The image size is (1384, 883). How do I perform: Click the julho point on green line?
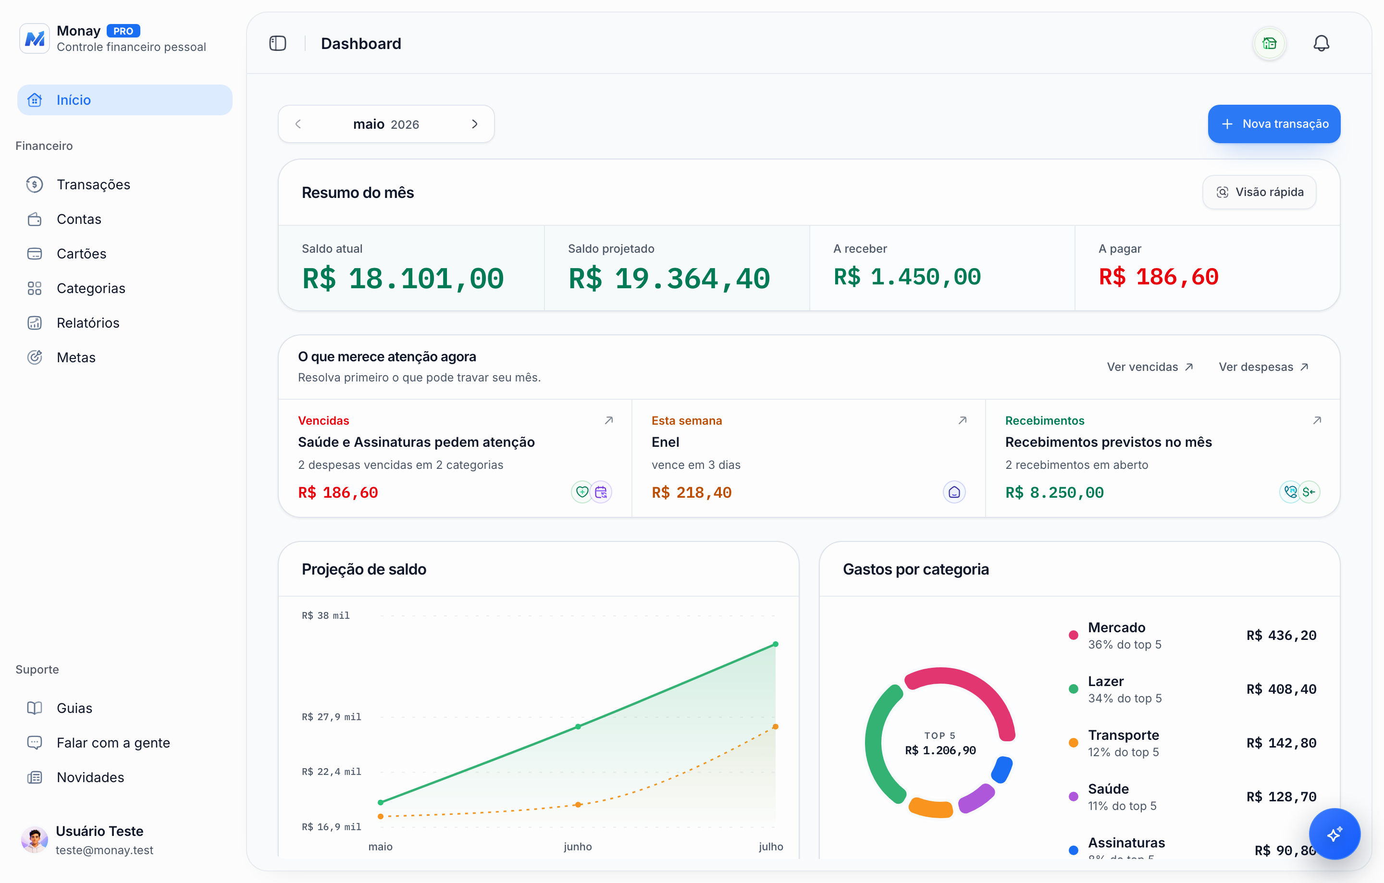(775, 644)
